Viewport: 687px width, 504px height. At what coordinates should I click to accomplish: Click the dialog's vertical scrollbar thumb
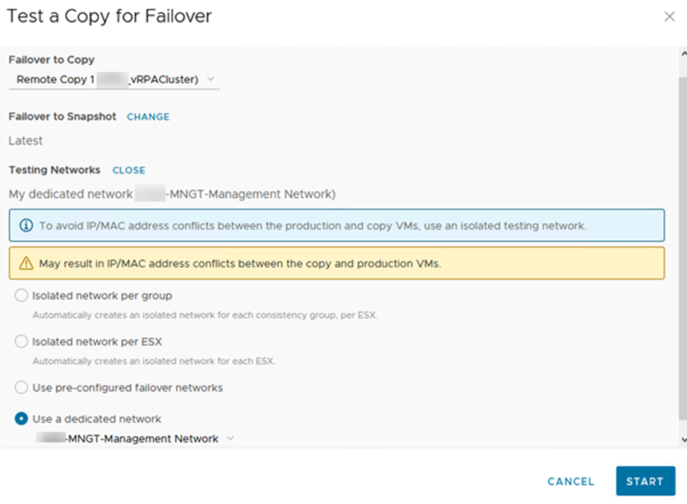(683, 248)
